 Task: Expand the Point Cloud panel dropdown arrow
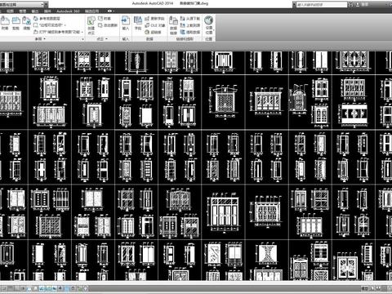pyautogui.click(x=106, y=39)
